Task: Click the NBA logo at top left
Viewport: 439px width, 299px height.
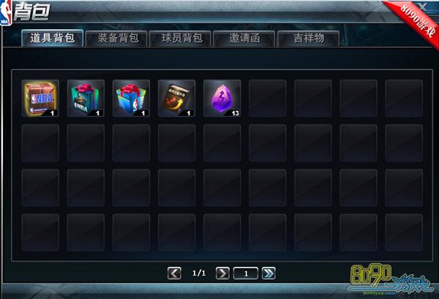Action: (6, 12)
